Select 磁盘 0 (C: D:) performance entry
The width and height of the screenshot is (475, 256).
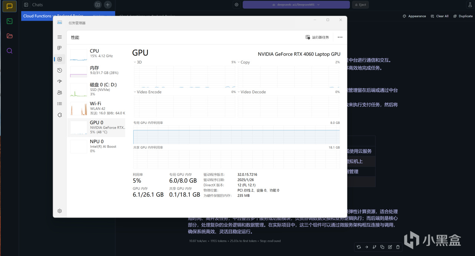click(96, 89)
